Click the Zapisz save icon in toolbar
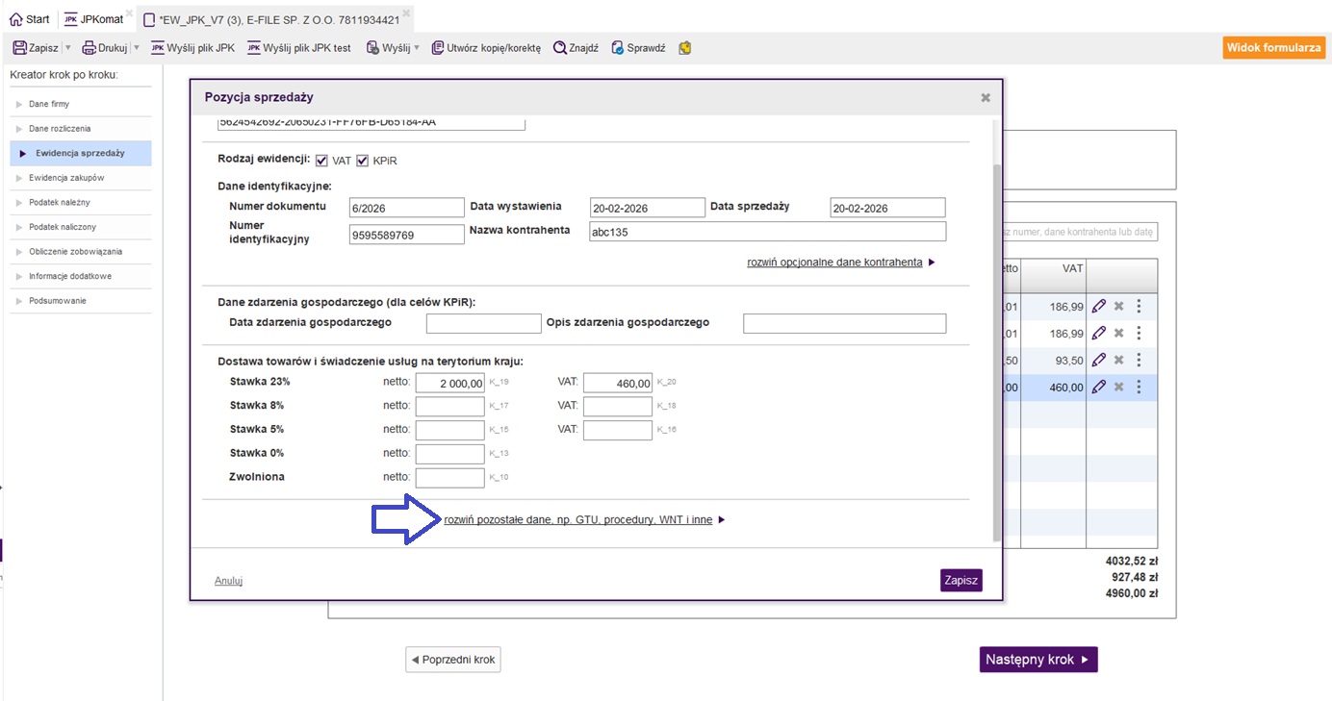 coord(19,48)
